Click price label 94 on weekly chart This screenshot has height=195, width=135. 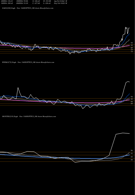click(132, 97)
